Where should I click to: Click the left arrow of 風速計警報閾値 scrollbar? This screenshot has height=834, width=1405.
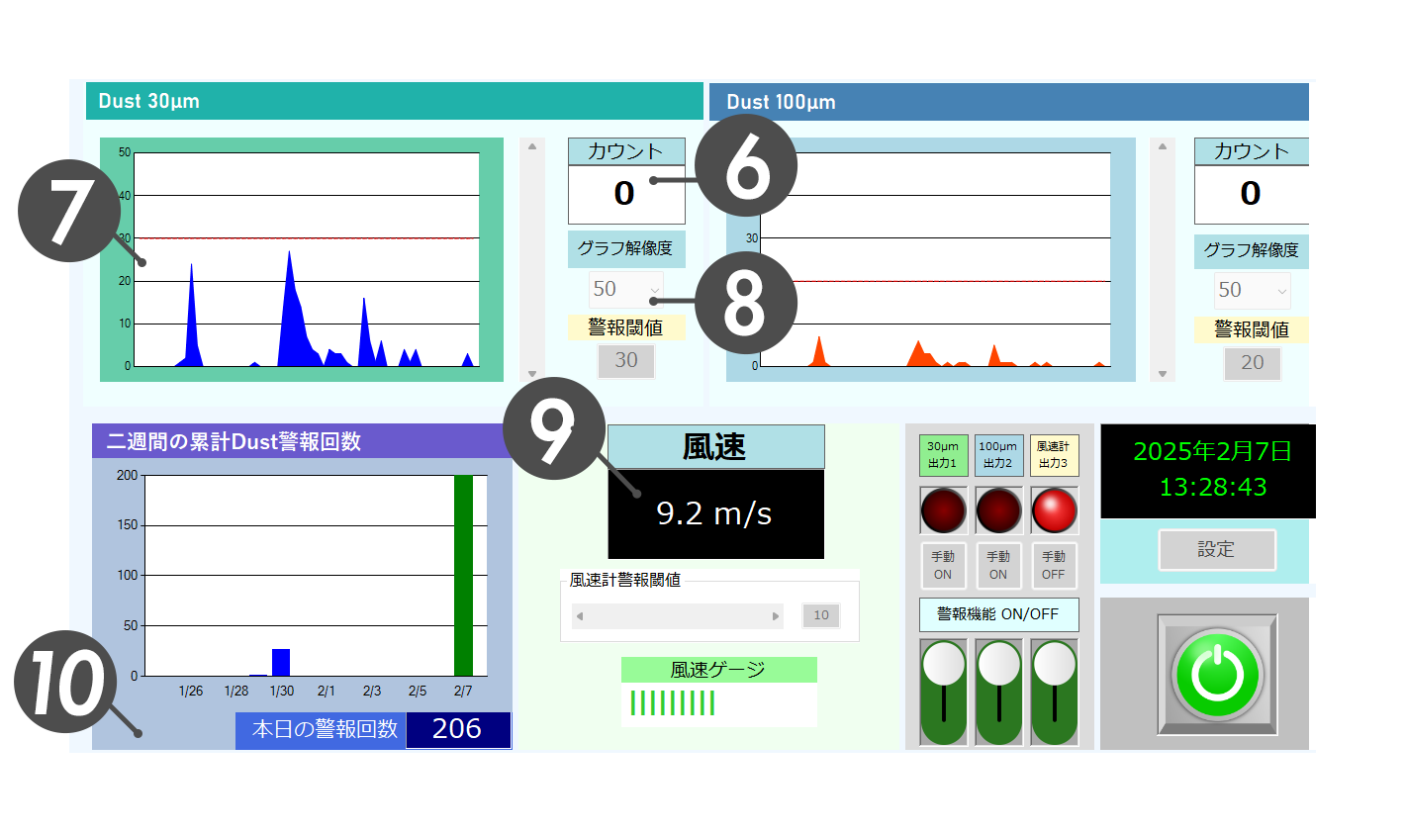[580, 616]
